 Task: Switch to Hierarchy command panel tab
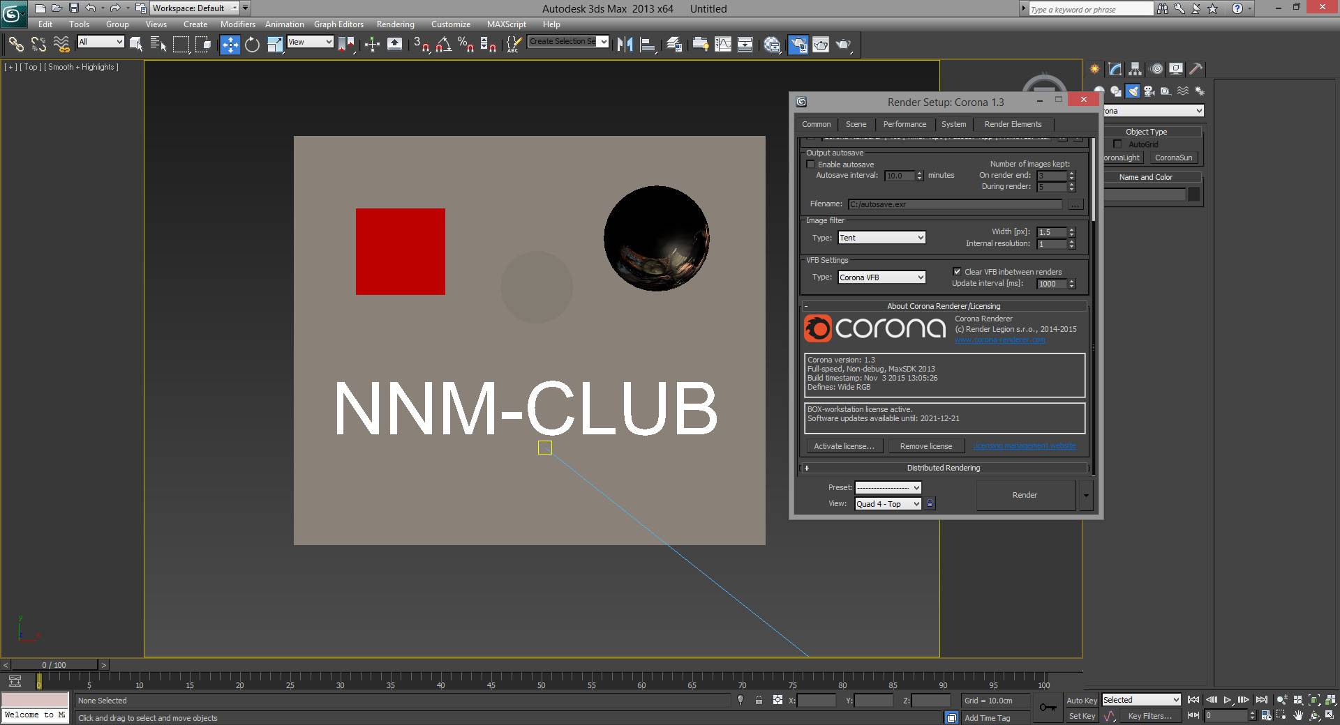point(1135,68)
